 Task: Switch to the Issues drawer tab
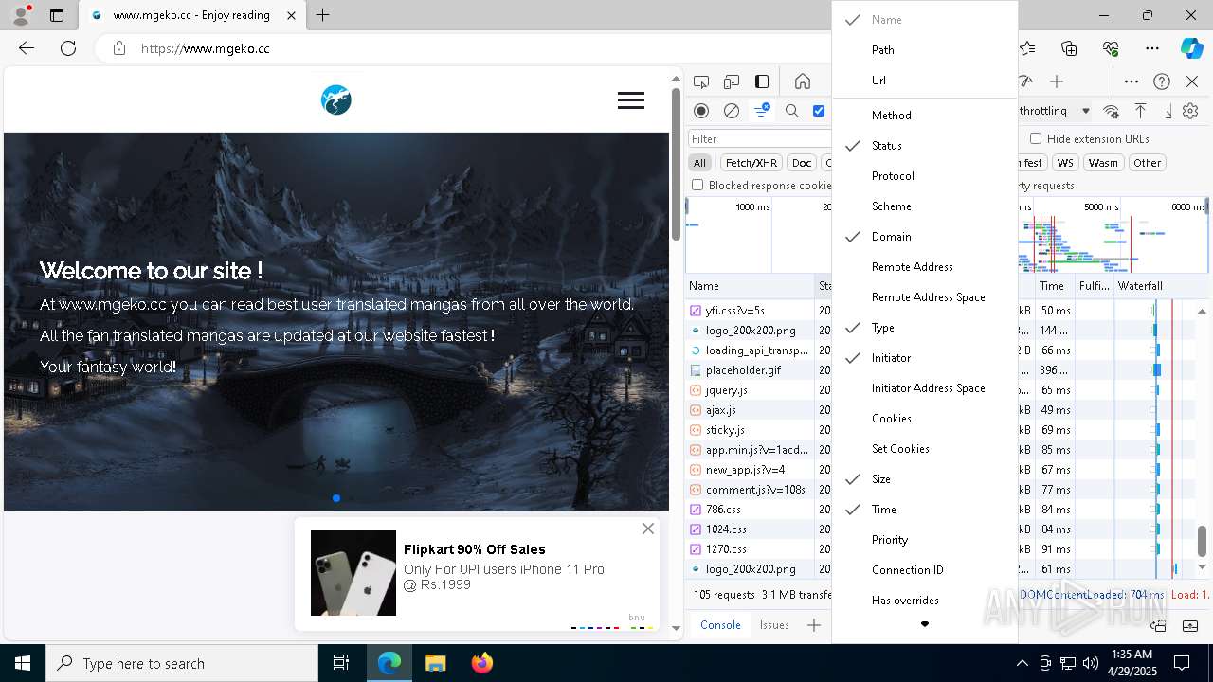pyautogui.click(x=774, y=625)
